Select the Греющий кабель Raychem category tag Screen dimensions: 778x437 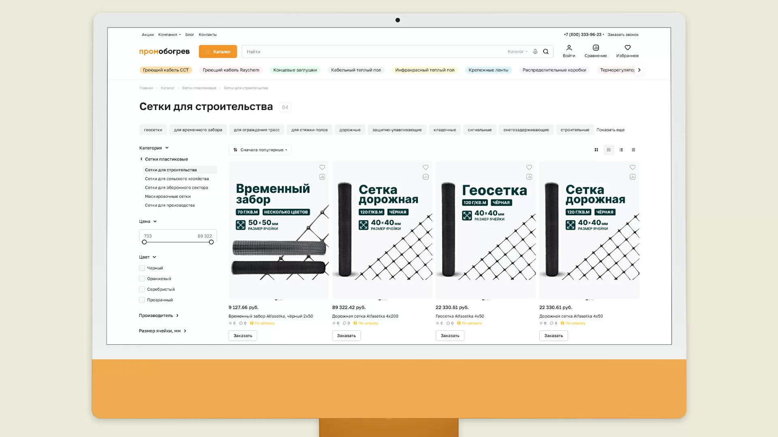[x=231, y=70]
